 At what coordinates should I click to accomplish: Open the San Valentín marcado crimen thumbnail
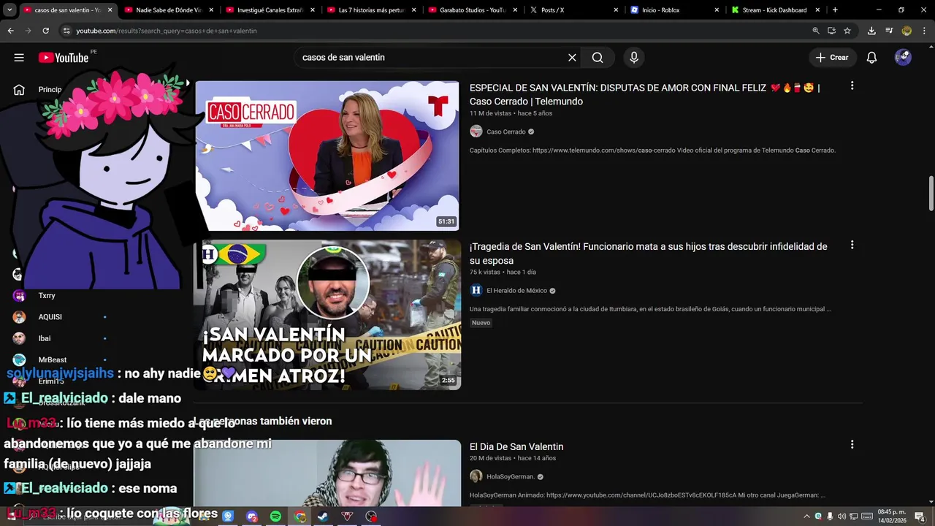click(x=327, y=315)
